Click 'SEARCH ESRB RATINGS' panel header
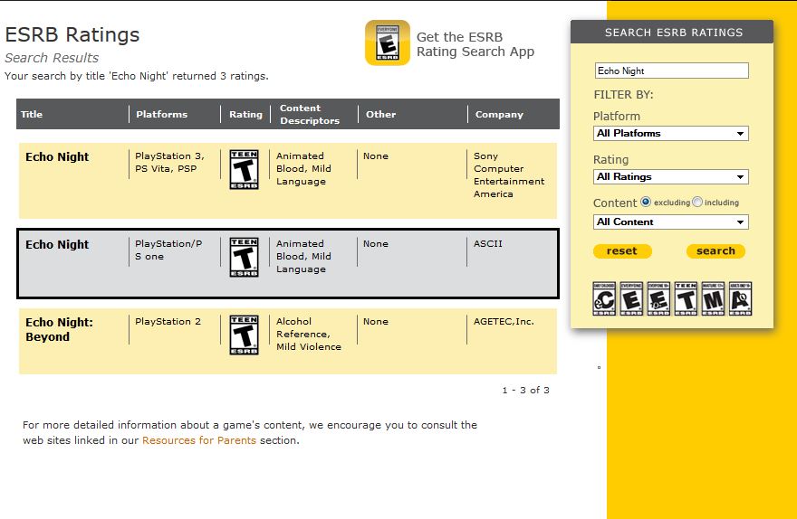 pyautogui.click(x=674, y=33)
